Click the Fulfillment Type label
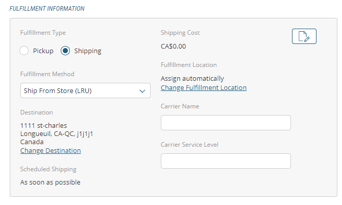The width and height of the screenshot is (342, 205). click(x=43, y=33)
